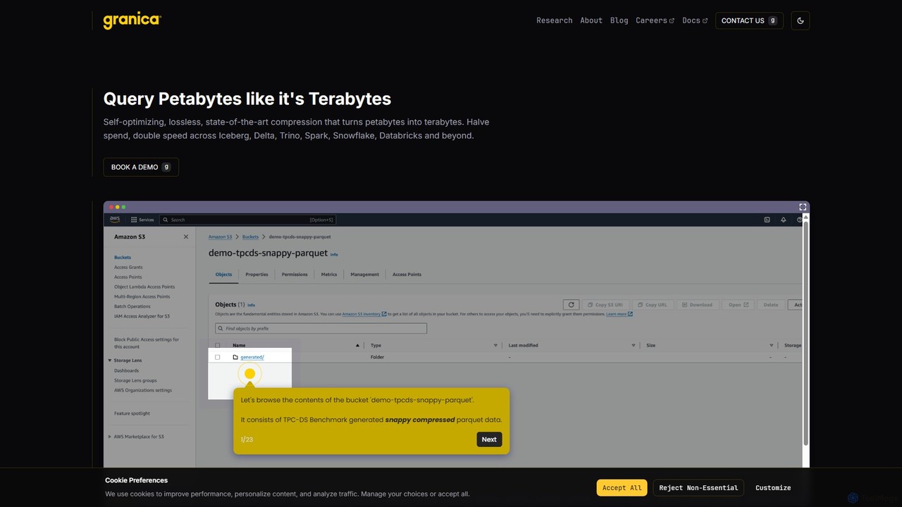Close the Amazon S3 sidebar panel

[x=186, y=237]
